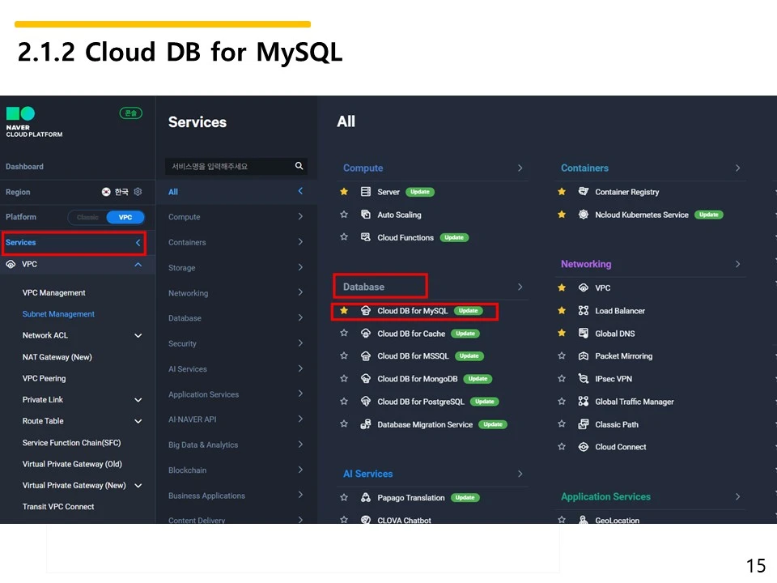The image size is (777, 583).
Task: Collapse the VPC sidebar section
Action: [x=138, y=264]
